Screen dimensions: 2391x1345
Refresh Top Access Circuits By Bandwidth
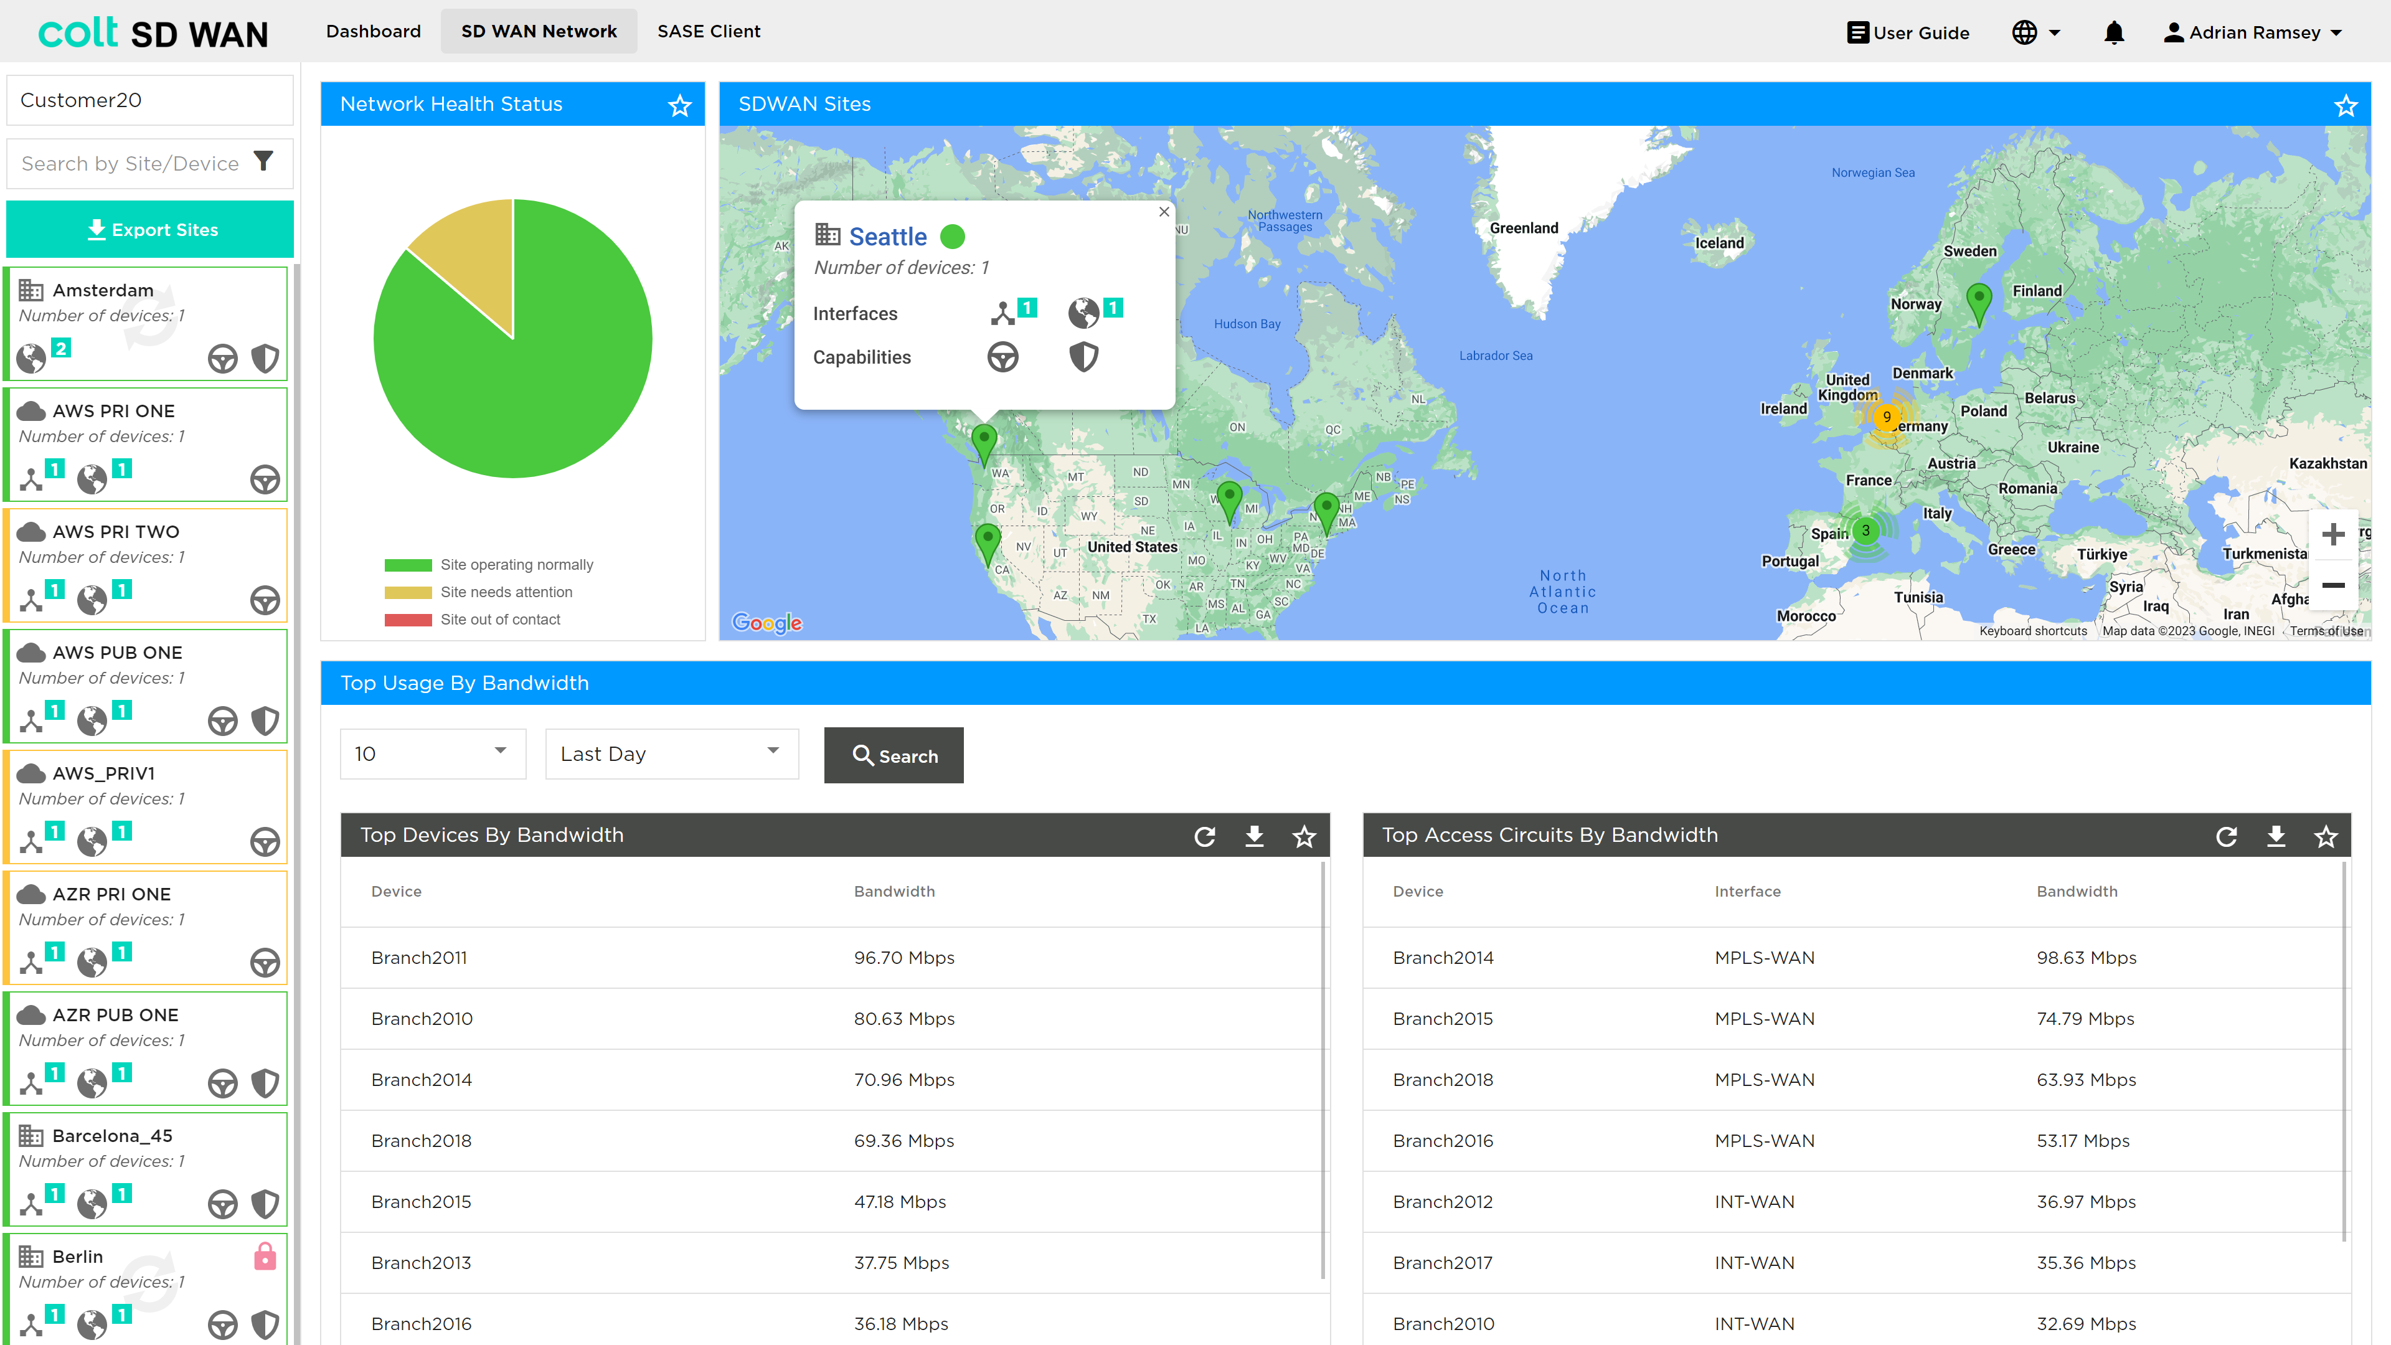pyautogui.click(x=2226, y=836)
